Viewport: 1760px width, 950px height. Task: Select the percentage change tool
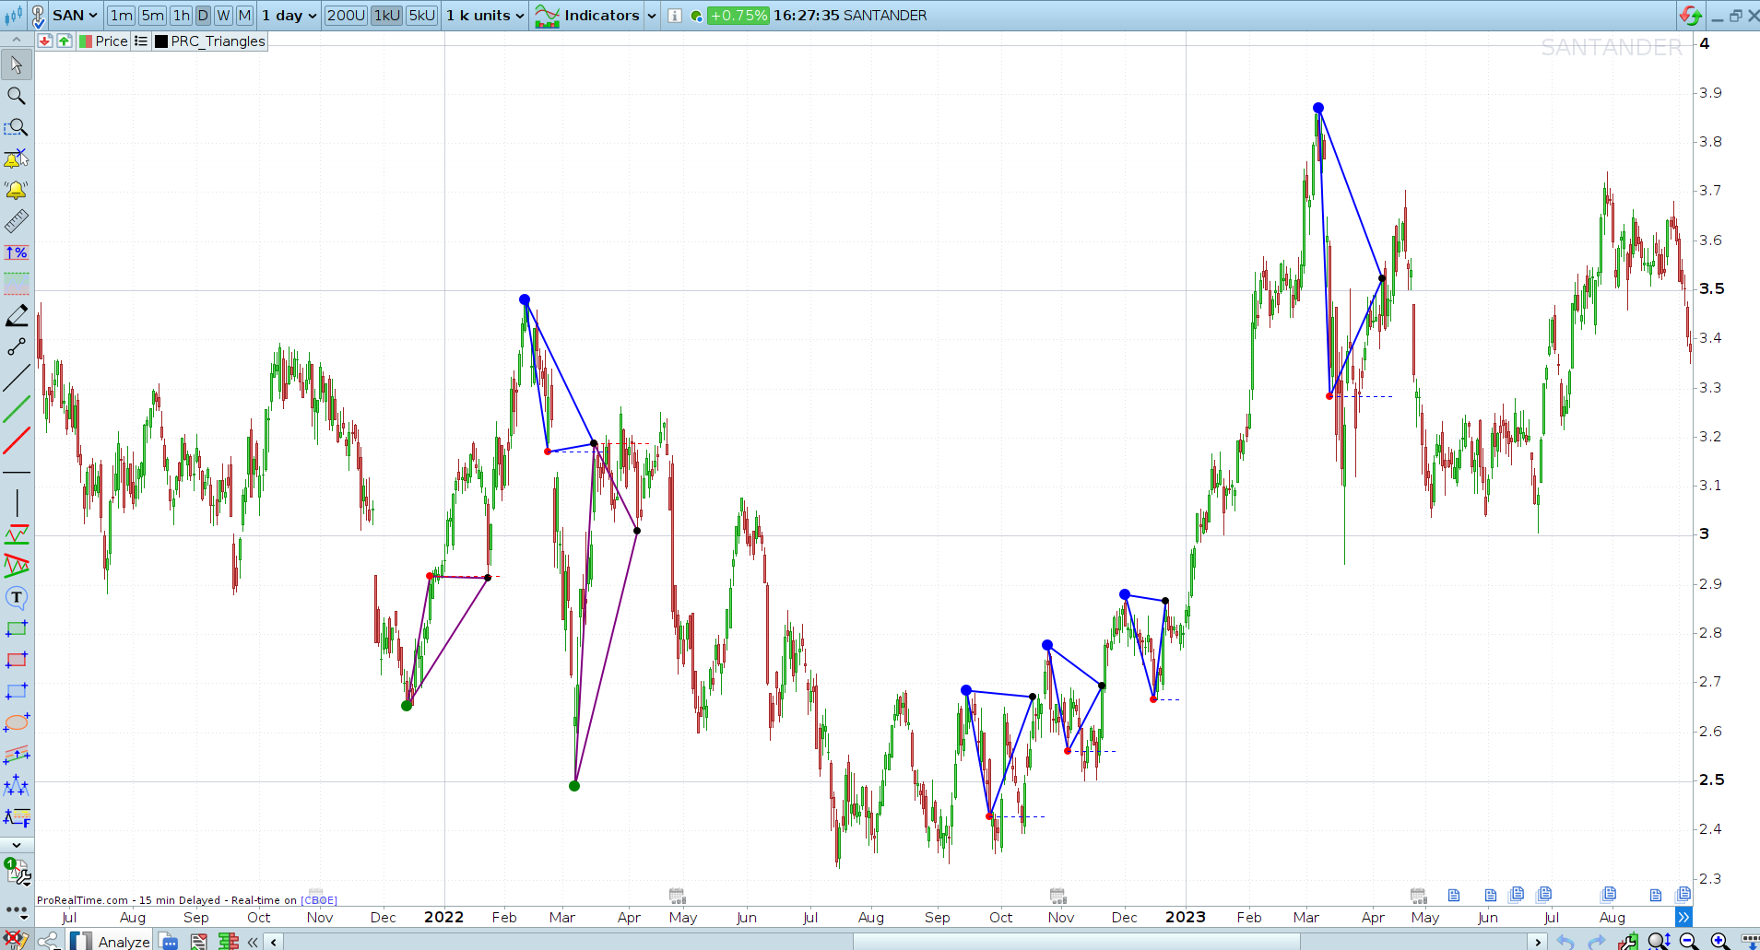[x=17, y=252]
